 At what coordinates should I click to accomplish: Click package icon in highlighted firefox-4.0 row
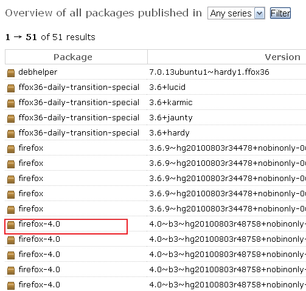coord(11,225)
